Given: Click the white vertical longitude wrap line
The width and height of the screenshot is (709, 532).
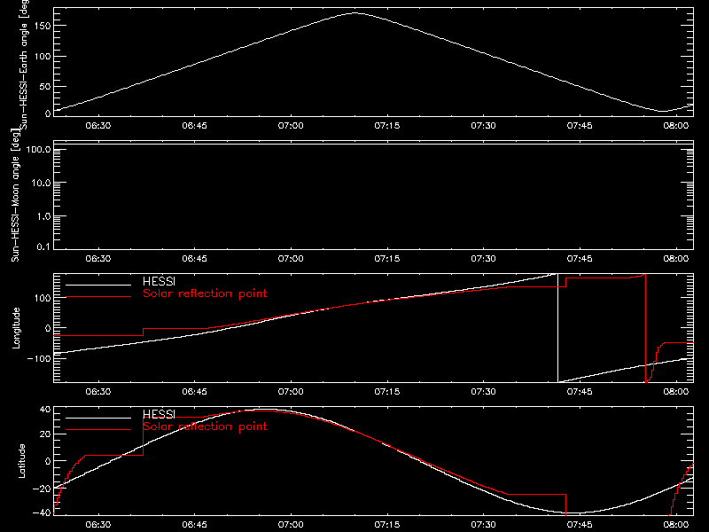Looking at the screenshot, I should click(558, 328).
